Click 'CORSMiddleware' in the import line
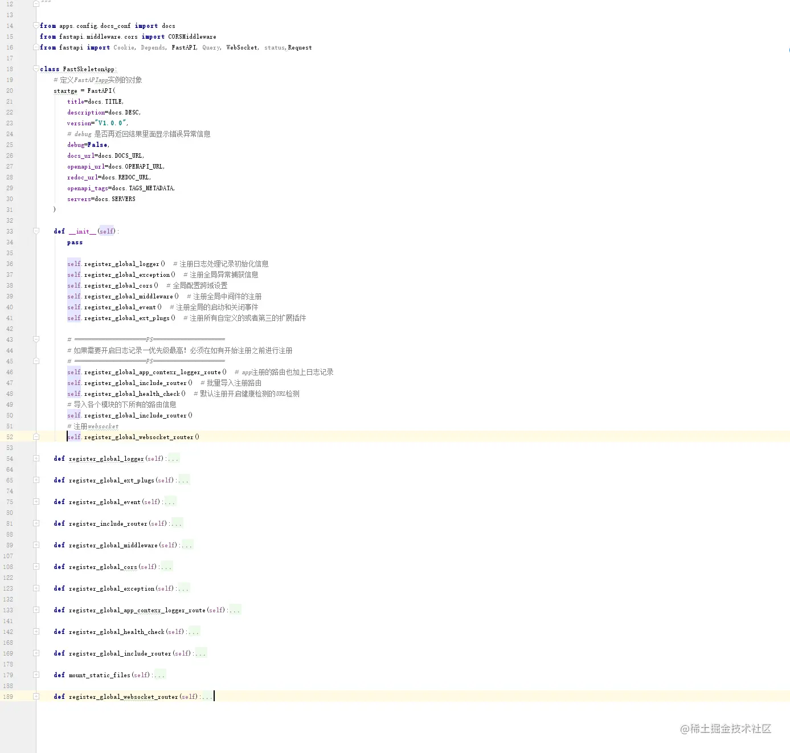 192,36
